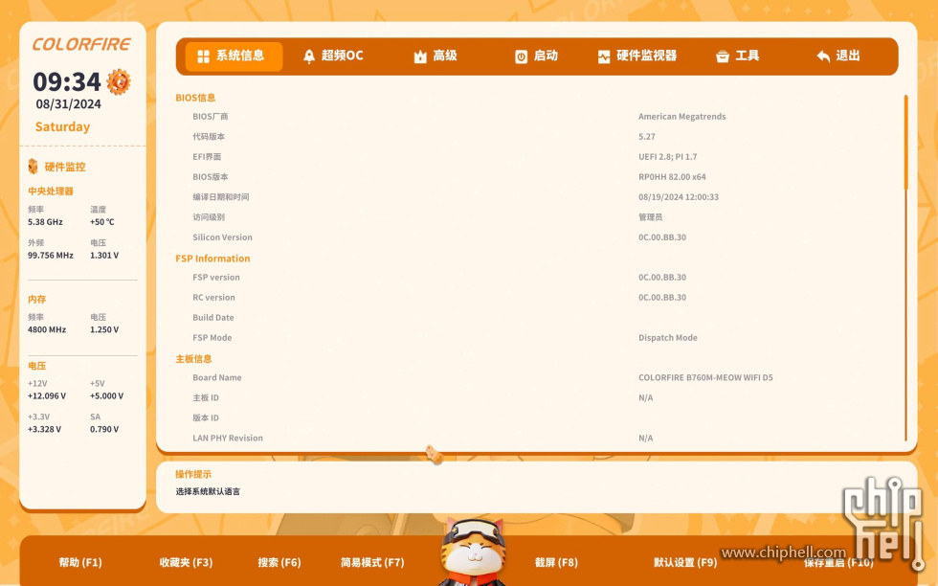Click the power icon beside 启动
938x586 pixels.
[x=521, y=56]
